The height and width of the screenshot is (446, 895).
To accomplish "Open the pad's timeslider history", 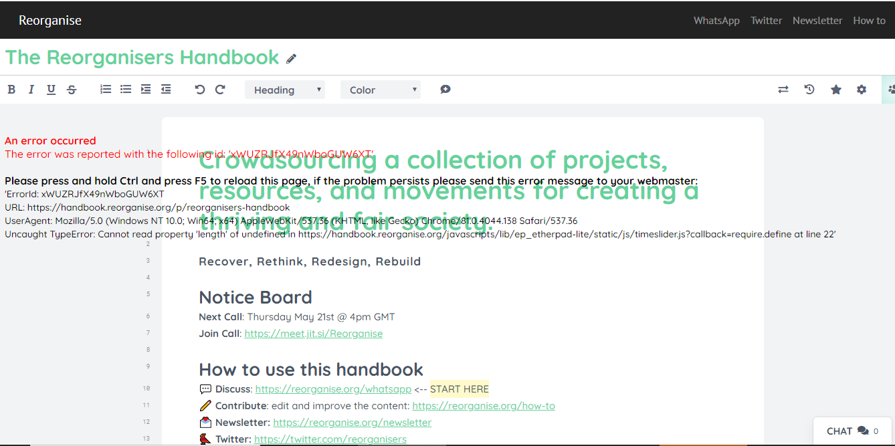I will point(809,89).
